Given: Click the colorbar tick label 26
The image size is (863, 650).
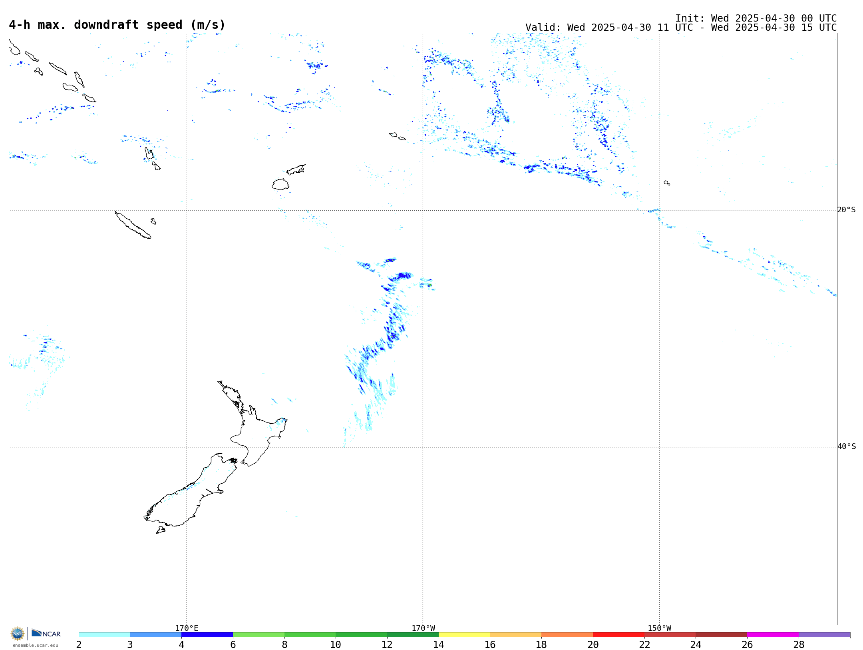Looking at the screenshot, I should coord(747,644).
